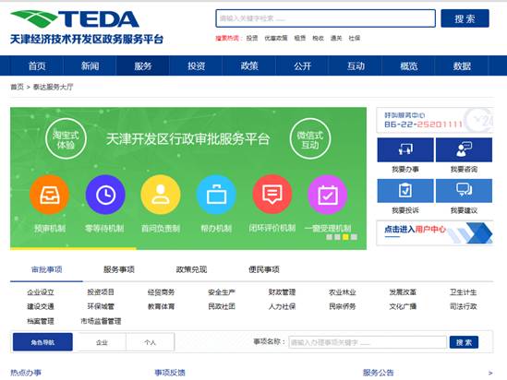Click the 我要建议 icon tile
Image resolution: width=507 pixels, height=380 pixels.
coord(464,191)
